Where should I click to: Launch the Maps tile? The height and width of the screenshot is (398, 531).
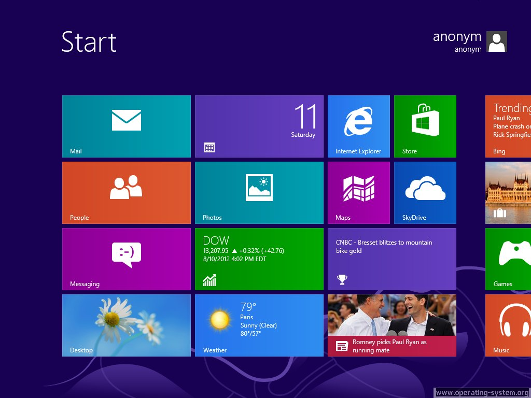pyautogui.click(x=358, y=192)
